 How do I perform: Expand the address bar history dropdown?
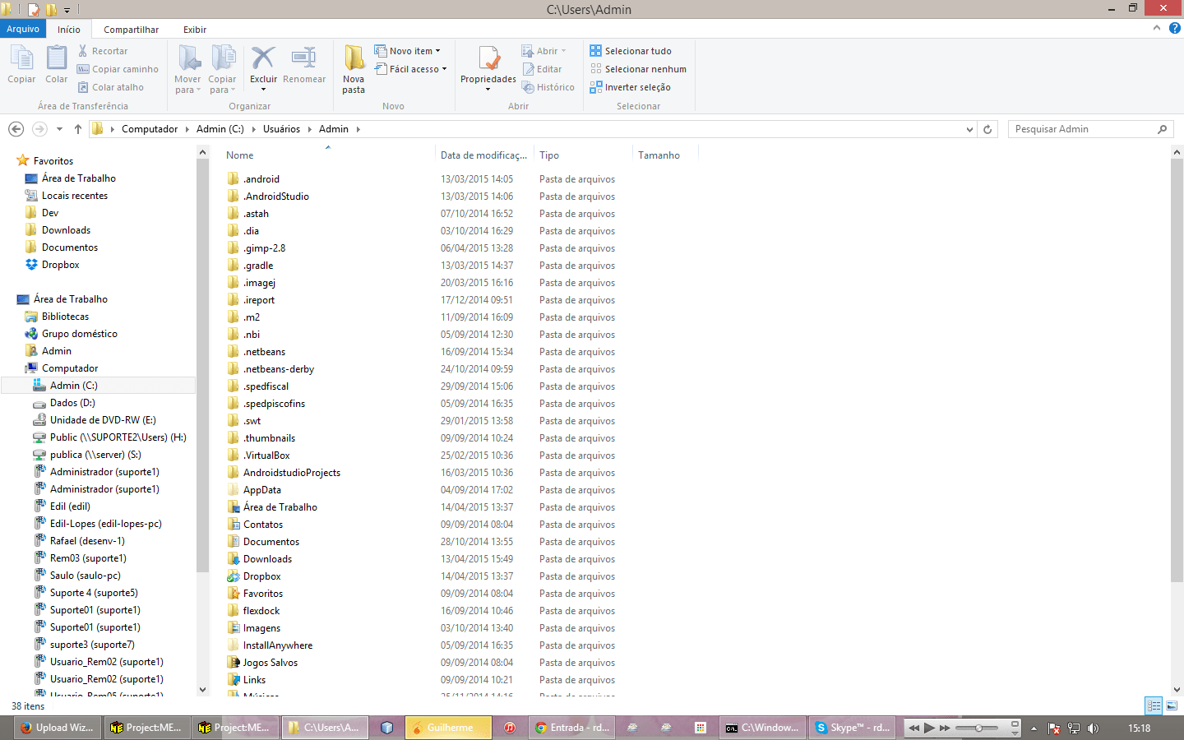tap(969, 129)
